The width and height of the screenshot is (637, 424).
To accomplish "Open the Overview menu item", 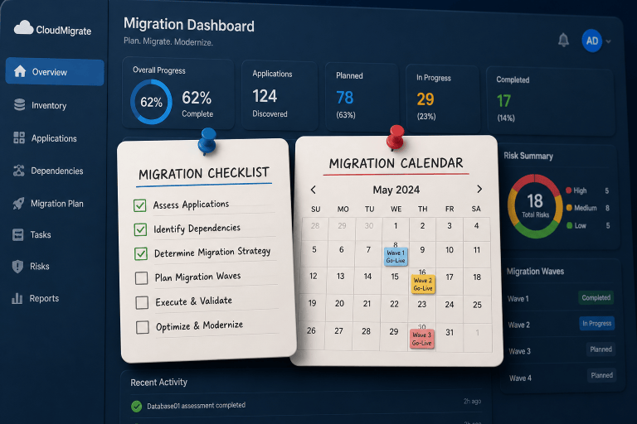I will click(x=55, y=72).
